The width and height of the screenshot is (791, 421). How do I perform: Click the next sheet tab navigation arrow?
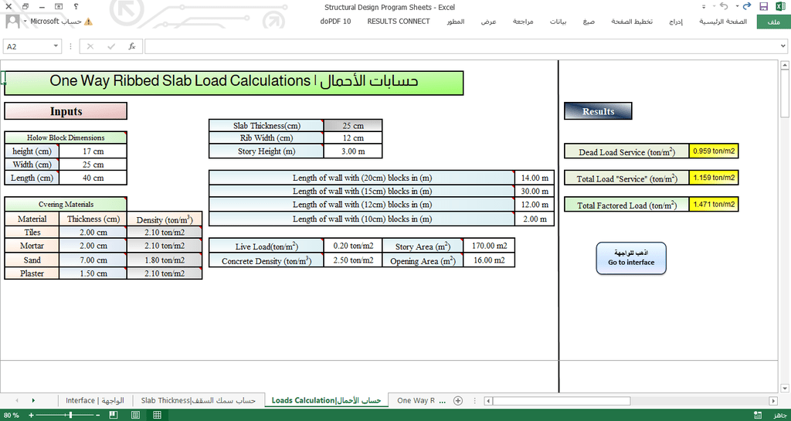pyautogui.click(x=33, y=400)
